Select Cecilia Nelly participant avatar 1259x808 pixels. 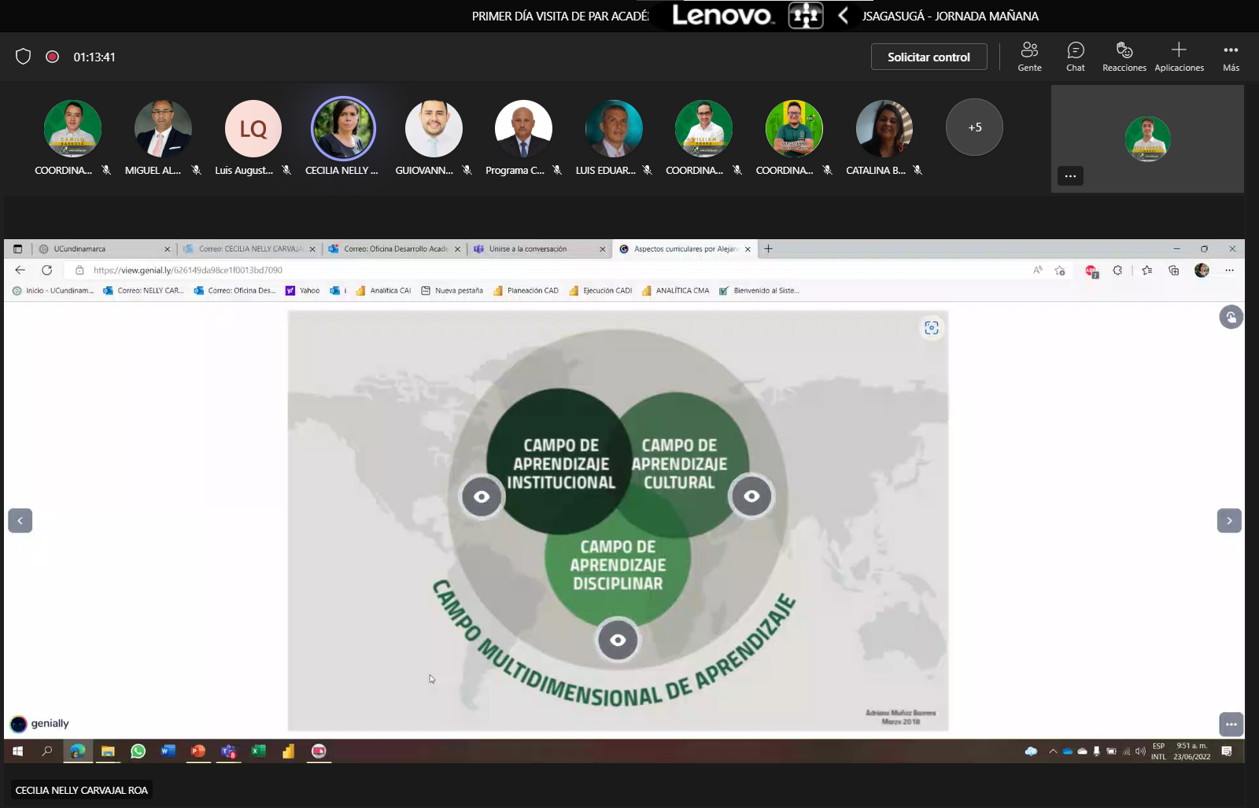click(x=343, y=128)
